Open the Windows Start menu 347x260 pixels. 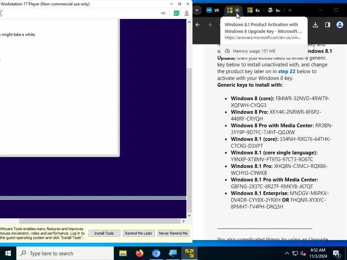(8, 253)
